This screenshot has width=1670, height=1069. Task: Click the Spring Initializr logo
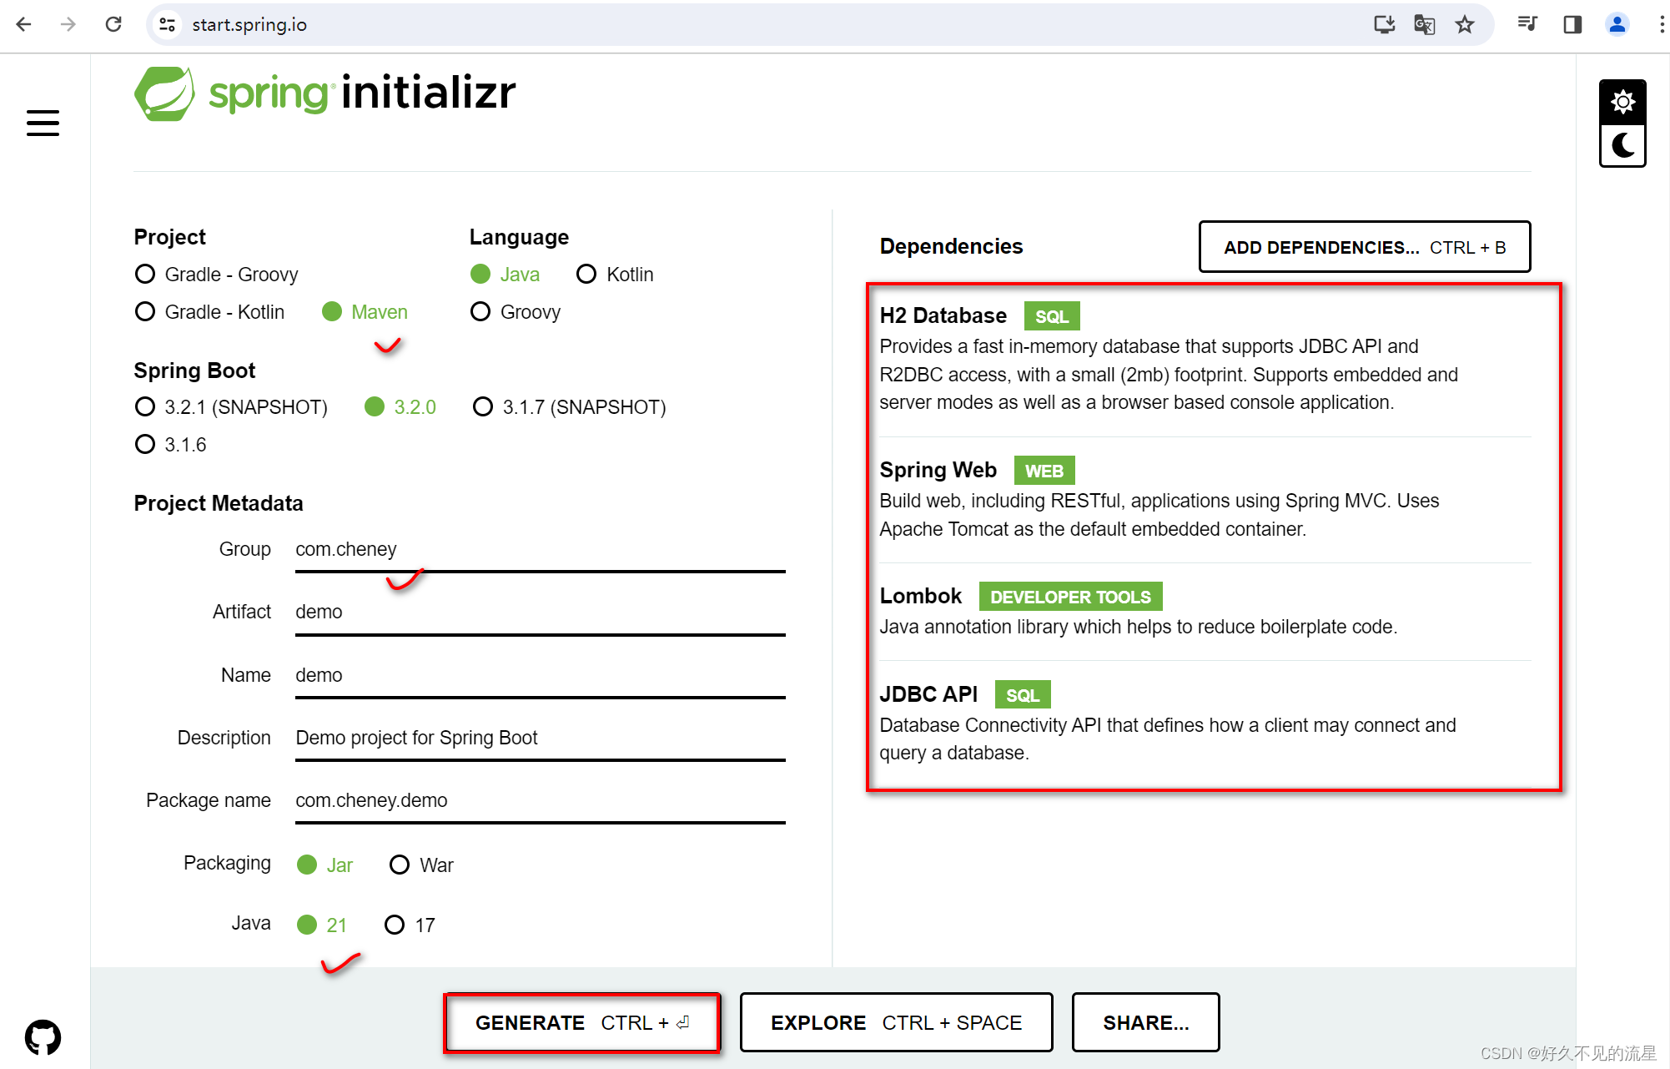pyautogui.click(x=325, y=93)
